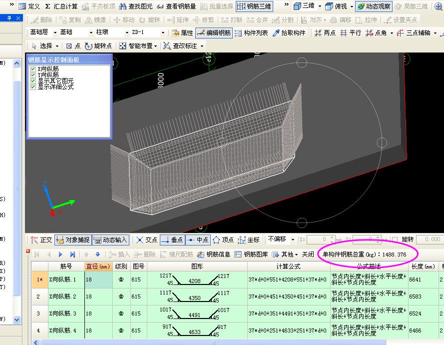Uncheck X向纵筋 checkbox

click(33, 69)
